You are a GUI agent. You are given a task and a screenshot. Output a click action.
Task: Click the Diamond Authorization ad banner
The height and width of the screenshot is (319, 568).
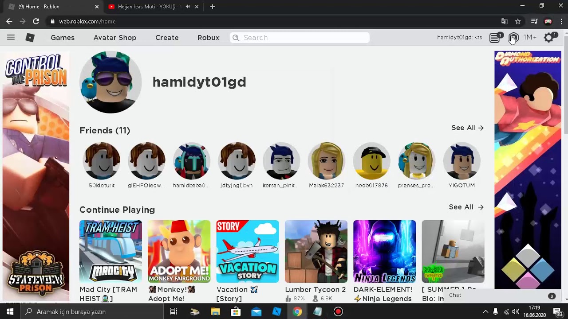(x=528, y=171)
